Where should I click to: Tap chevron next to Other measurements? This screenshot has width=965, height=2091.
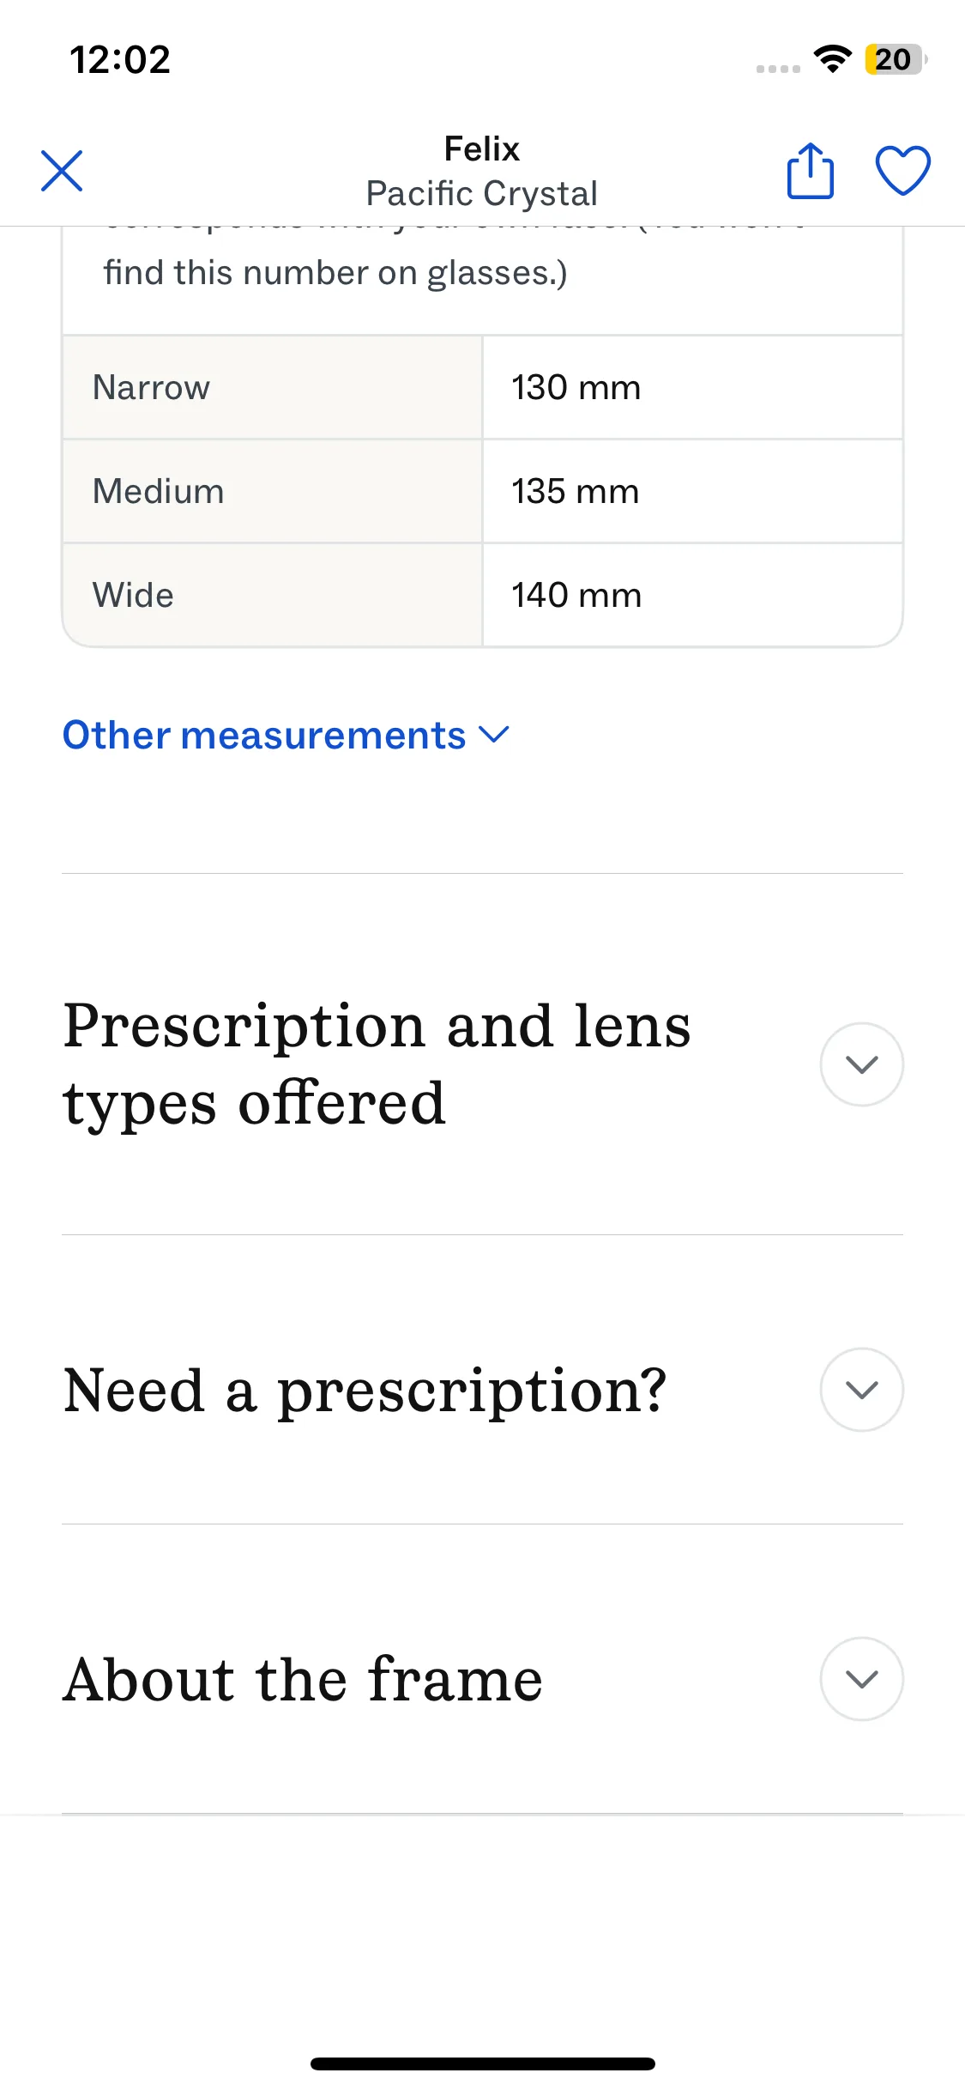(495, 735)
